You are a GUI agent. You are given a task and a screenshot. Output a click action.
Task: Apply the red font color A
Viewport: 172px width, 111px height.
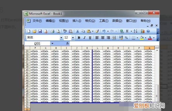[150, 38]
